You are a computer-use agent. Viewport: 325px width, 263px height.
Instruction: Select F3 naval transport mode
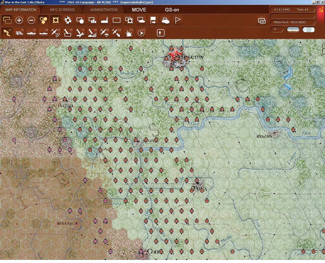point(31,33)
